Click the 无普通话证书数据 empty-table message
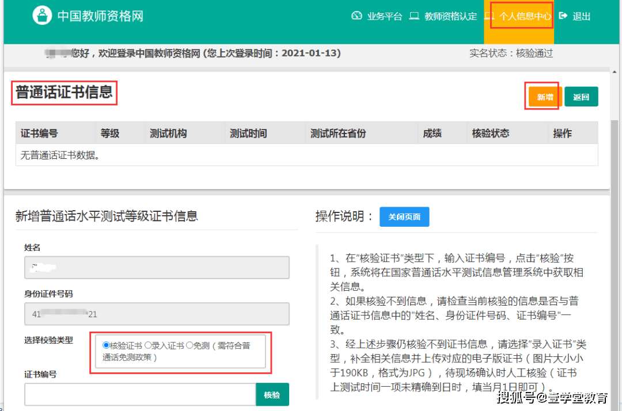Image resolution: width=622 pixels, height=411 pixels. pos(60,155)
